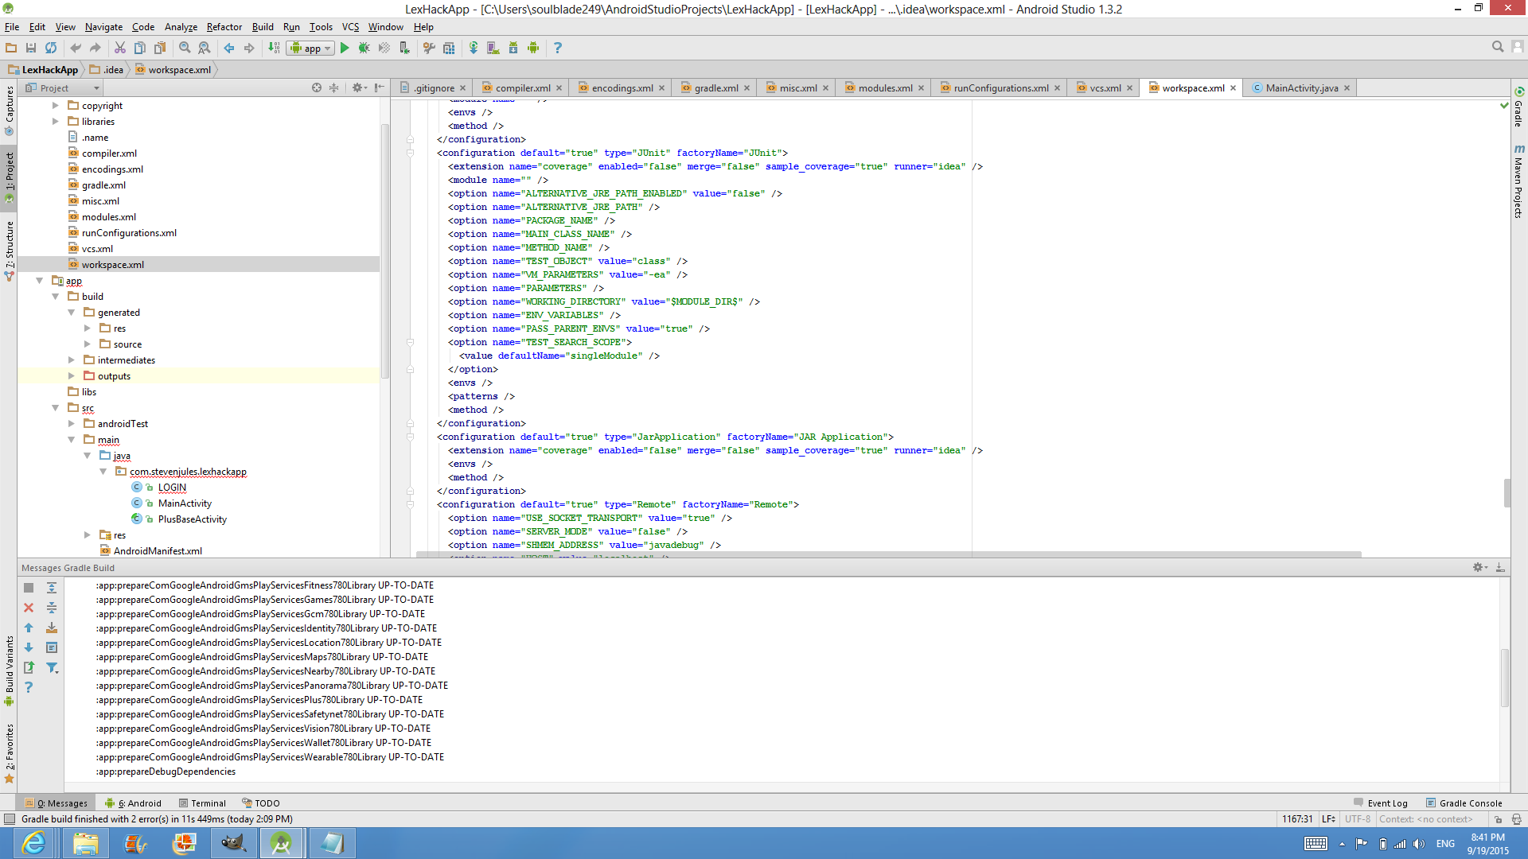Open the Terminal tool window button

[x=203, y=803]
